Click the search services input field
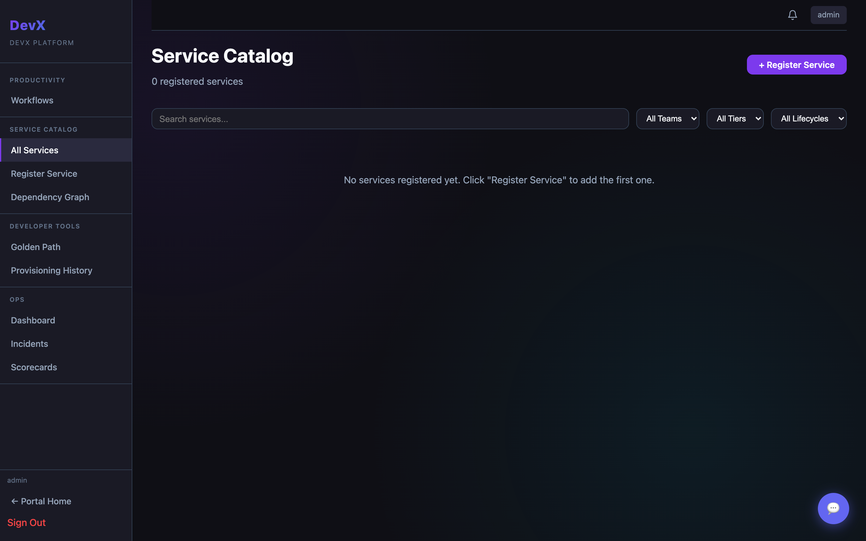Viewport: 866px width, 541px height. point(390,118)
